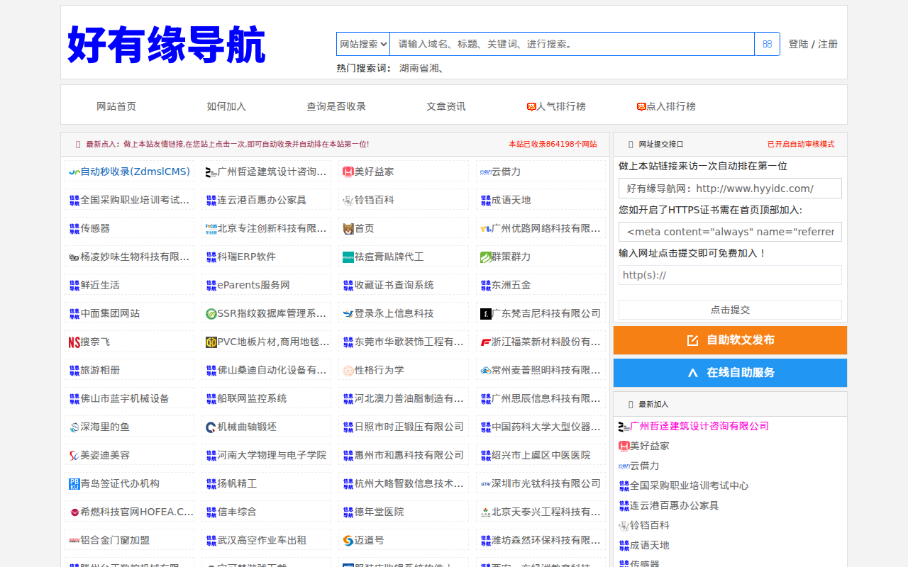Open the 如何加入 menu item

point(226,106)
